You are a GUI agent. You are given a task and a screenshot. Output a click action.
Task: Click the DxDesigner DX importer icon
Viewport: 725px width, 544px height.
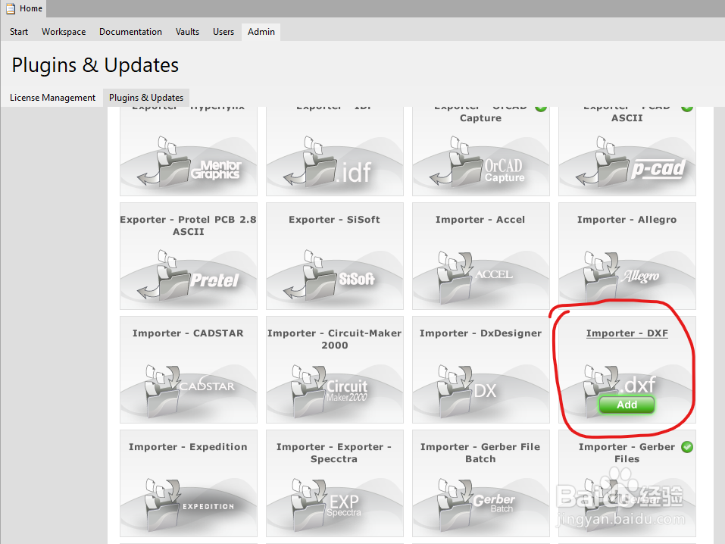click(468, 391)
